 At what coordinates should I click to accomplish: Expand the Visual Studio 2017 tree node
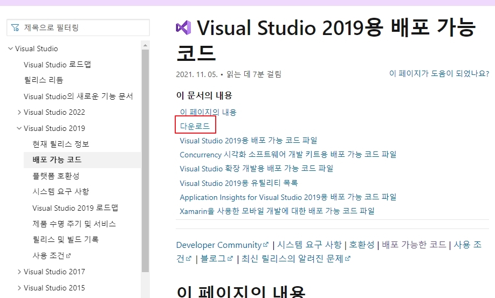point(19,272)
